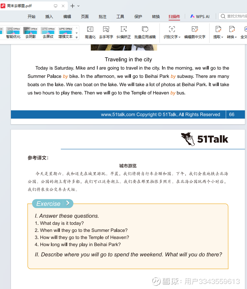Switch to the 插入 tab
The height and width of the screenshot is (289, 247).
pyautogui.click(x=49, y=17)
